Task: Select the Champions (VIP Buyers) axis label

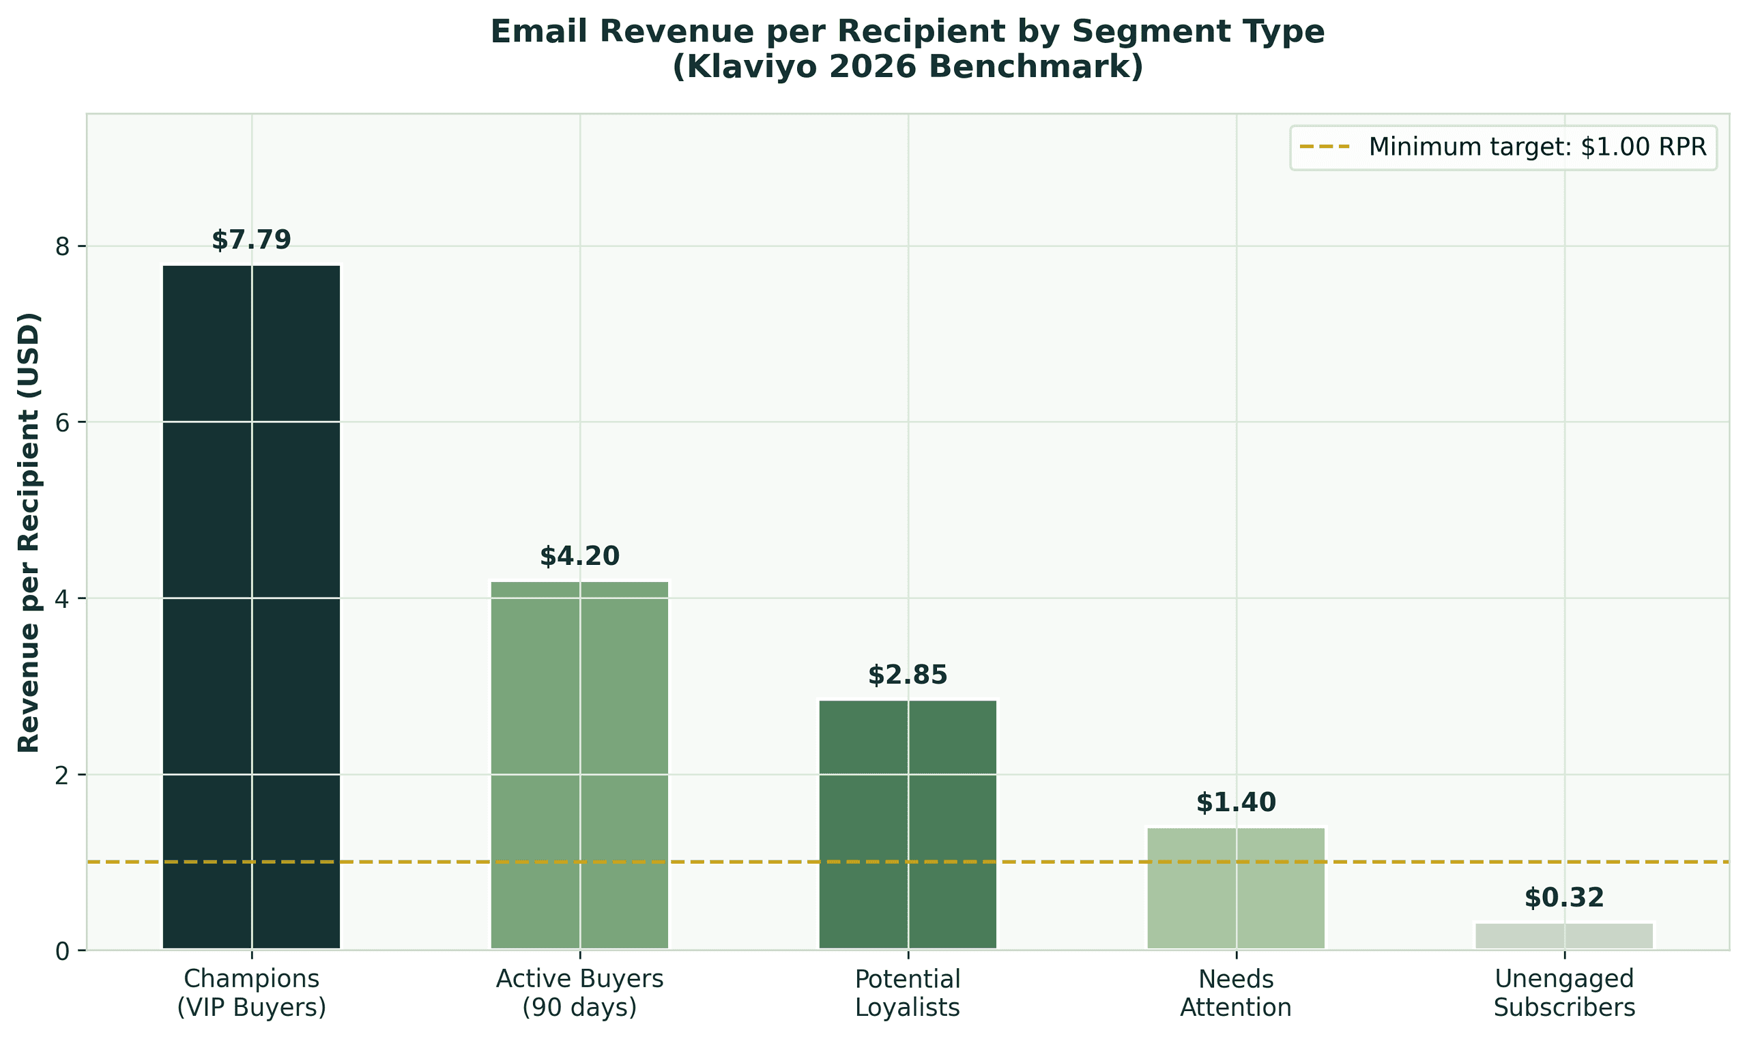Action: [x=252, y=993]
